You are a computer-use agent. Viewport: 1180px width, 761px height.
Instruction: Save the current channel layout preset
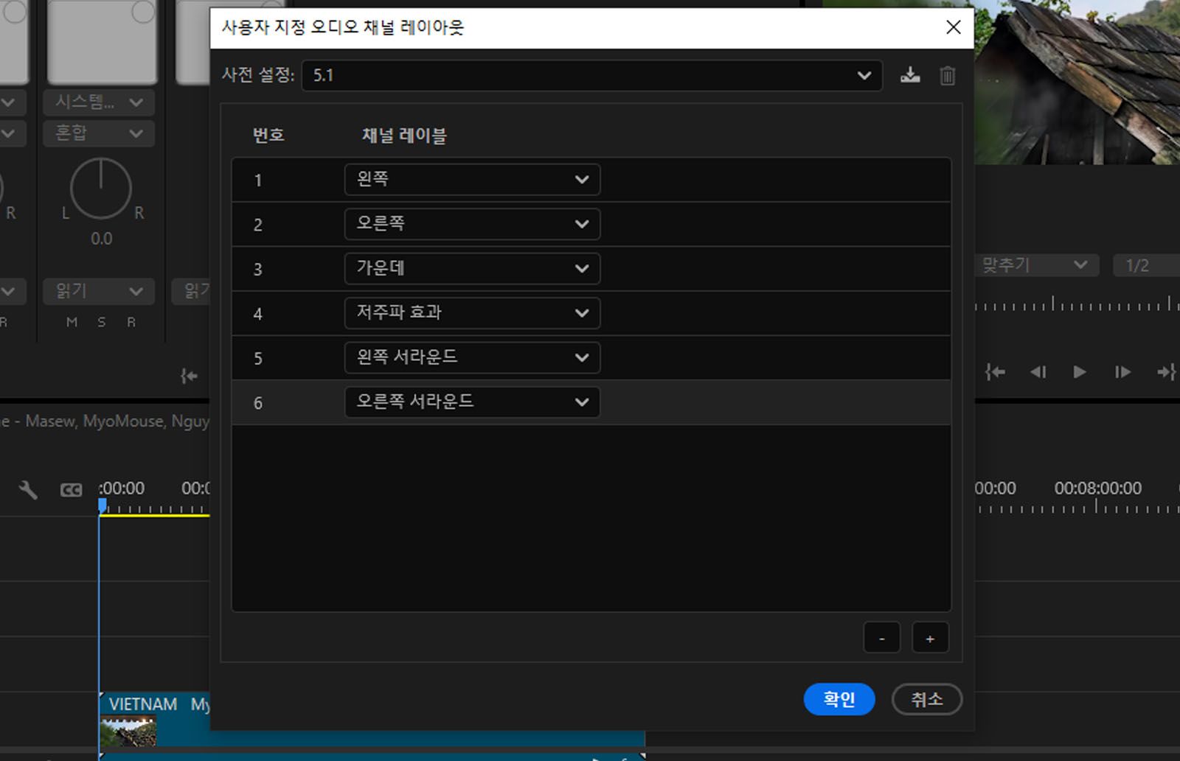(910, 75)
